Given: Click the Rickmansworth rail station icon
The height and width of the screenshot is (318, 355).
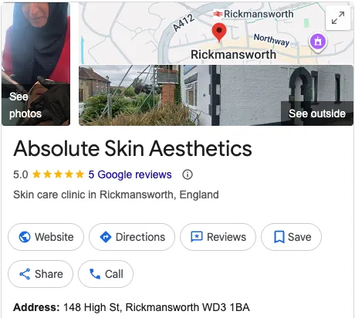Looking at the screenshot, I should coord(218,14).
